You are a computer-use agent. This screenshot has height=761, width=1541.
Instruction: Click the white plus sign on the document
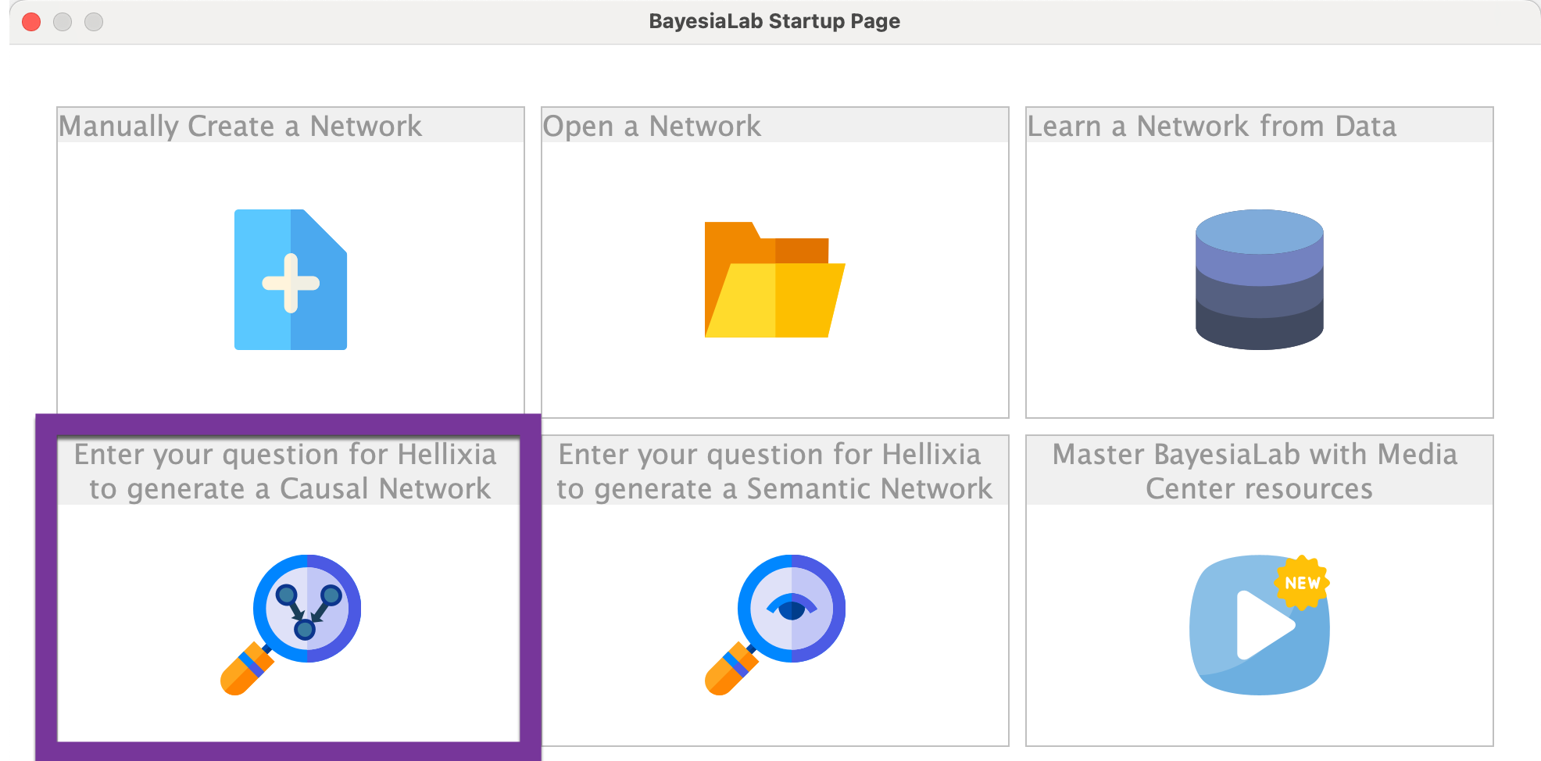[x=291, y=283]
